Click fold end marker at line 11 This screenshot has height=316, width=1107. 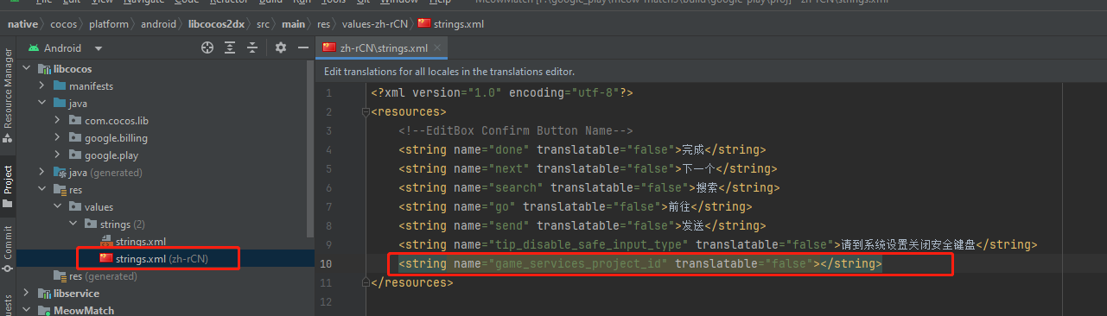point(366,282)
